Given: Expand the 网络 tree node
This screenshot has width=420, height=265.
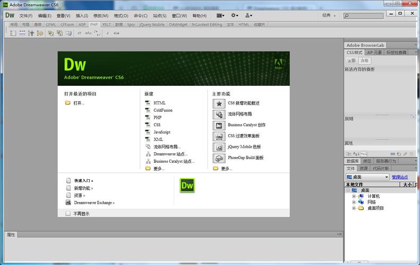Looking at the screenshot, I should (354, 202).
